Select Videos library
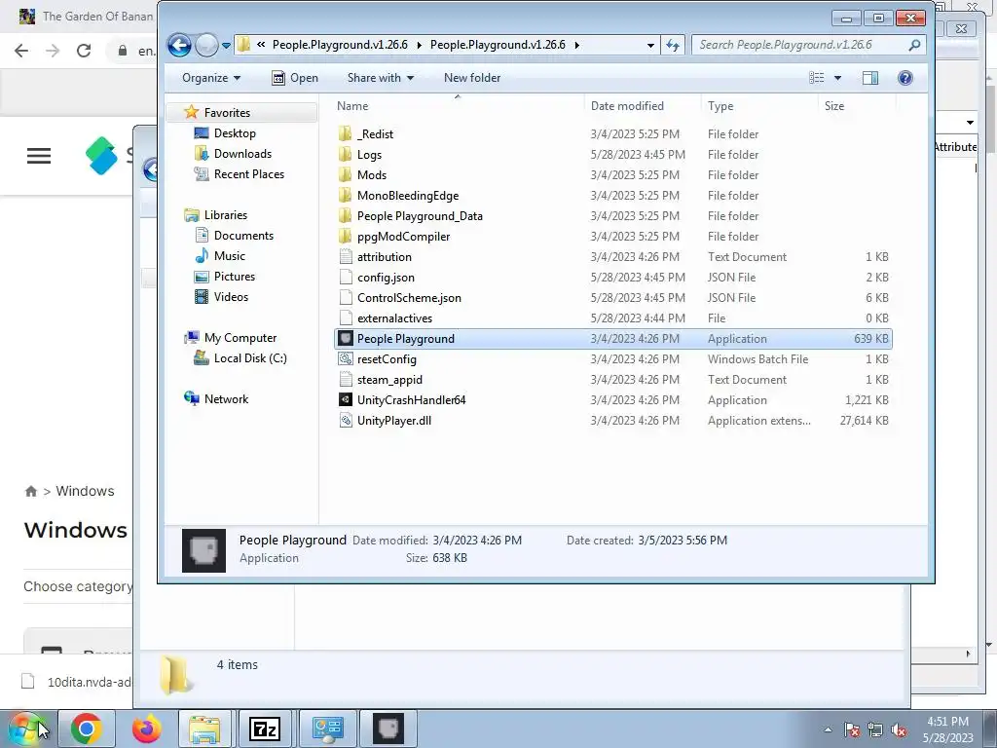This screenshot has width=997, height=748. tap(230, 296)
